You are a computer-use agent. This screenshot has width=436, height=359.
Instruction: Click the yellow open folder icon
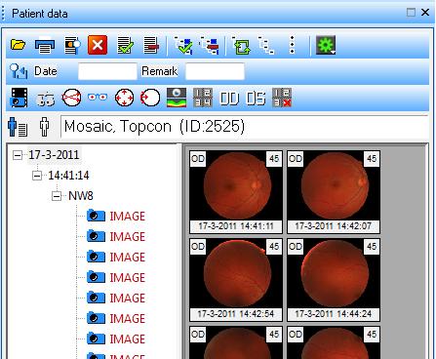pos(19,45)
